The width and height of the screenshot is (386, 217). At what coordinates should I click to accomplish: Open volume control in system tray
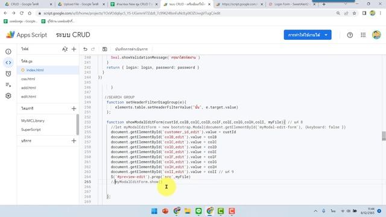(x=349, y=211)
